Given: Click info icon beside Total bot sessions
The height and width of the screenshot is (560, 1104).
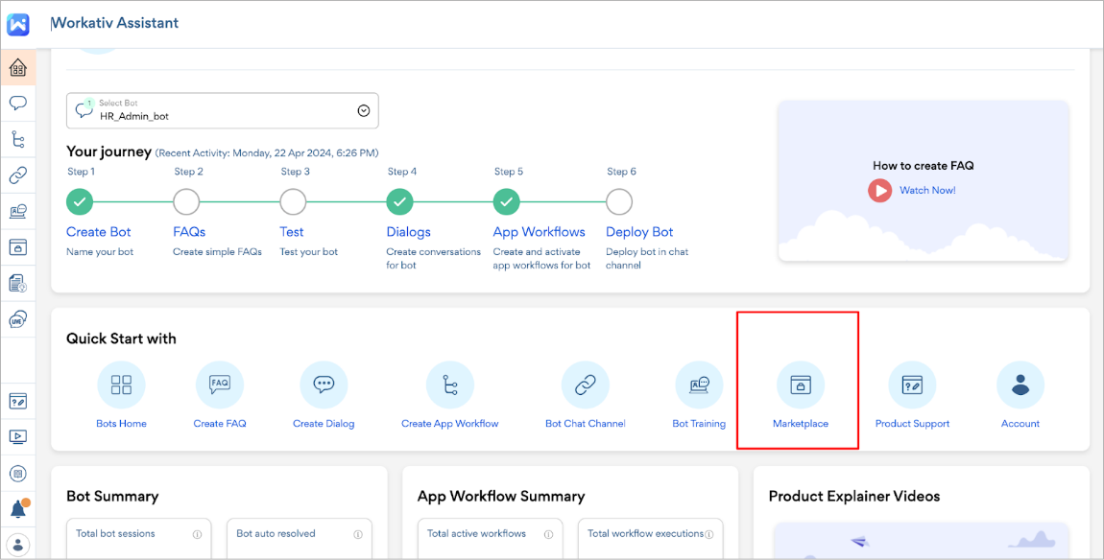Looking at the screenshot, I should [197, 535].
